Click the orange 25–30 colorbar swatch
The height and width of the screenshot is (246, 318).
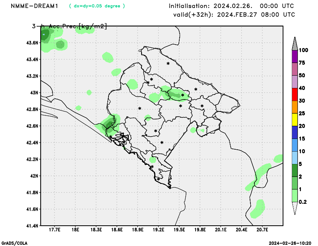[295, 107]
